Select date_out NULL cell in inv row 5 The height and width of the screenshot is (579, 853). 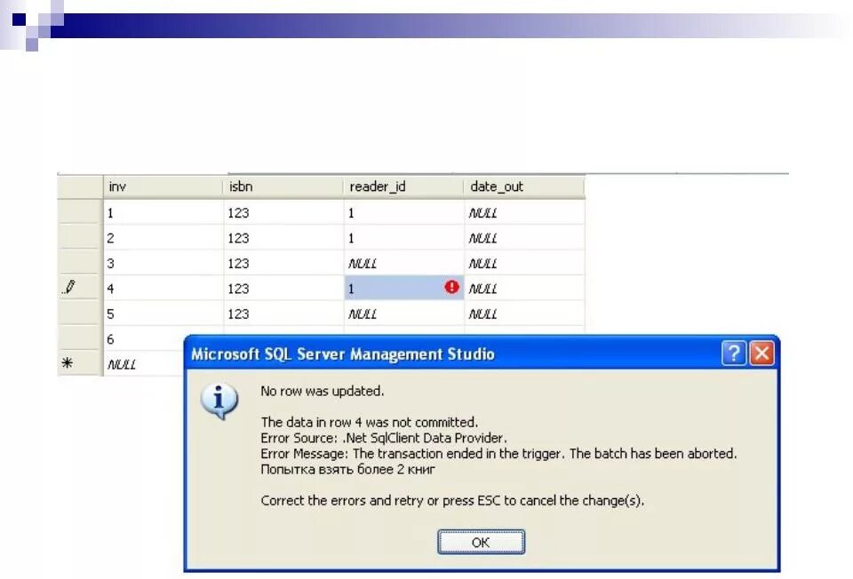click(524, 313)
